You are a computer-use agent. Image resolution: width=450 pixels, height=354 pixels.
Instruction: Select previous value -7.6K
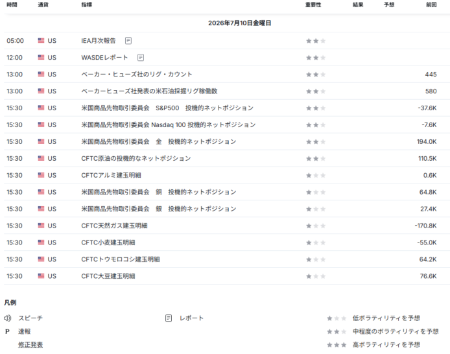click(429, 124)
